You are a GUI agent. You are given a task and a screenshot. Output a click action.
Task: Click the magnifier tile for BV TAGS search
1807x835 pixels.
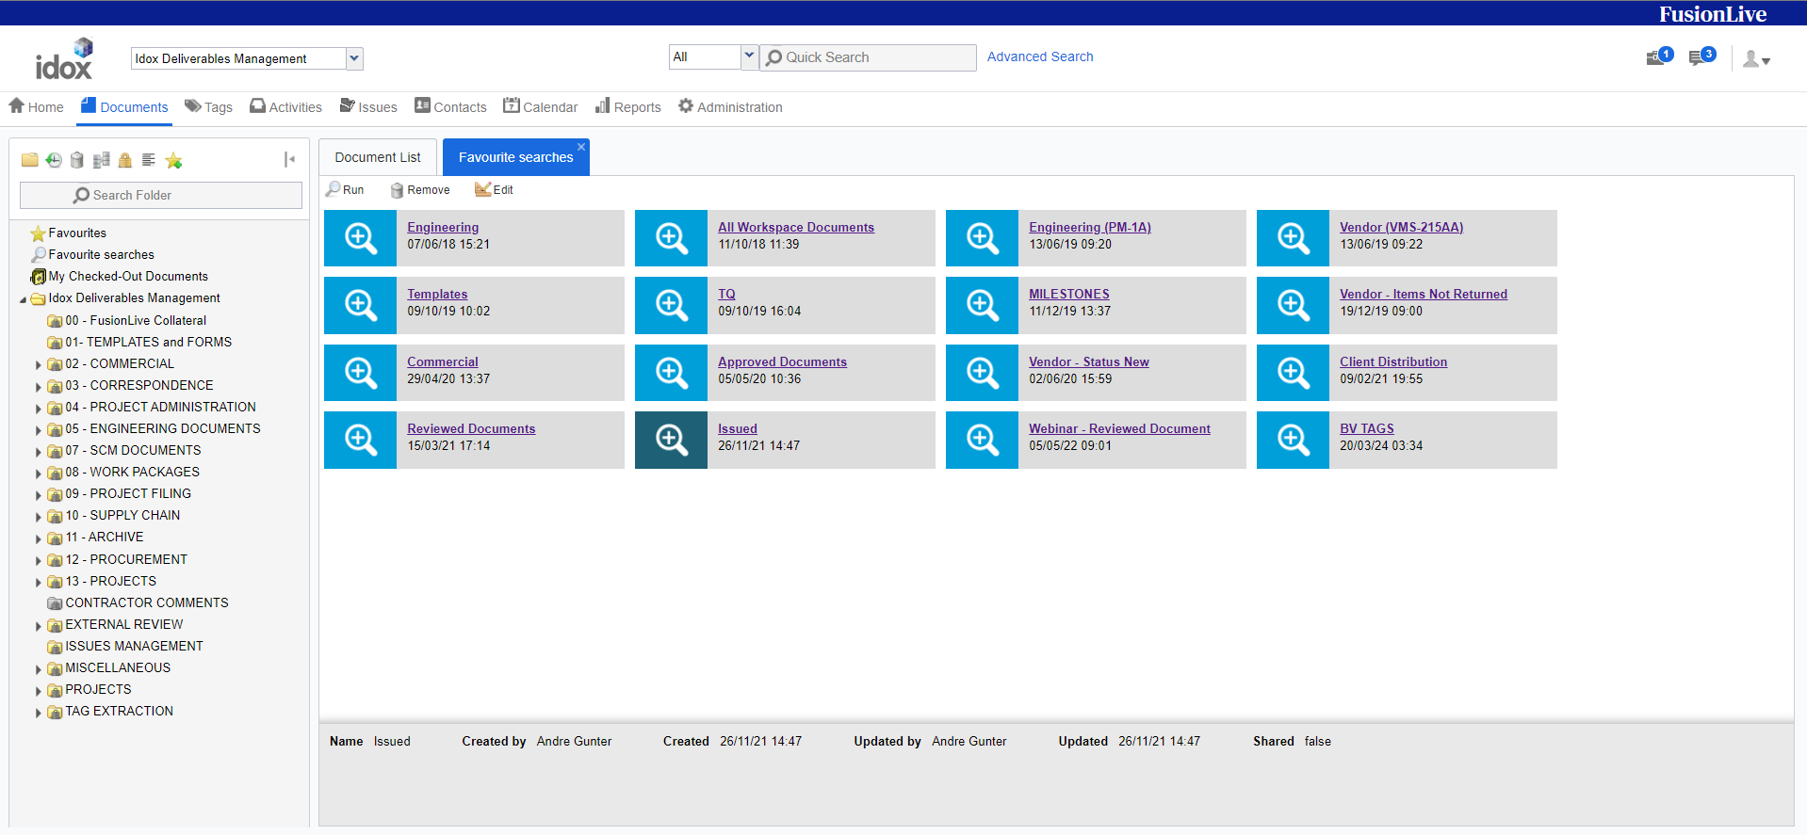click(1293, 440)
